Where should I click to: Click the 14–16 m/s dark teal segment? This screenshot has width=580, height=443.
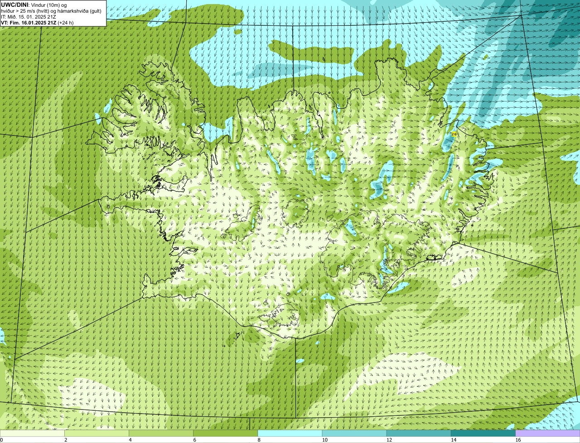tap(483, 433)
